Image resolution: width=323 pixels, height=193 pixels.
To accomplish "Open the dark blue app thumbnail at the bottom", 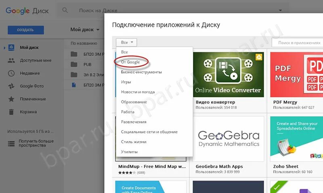I will (228, 187).
